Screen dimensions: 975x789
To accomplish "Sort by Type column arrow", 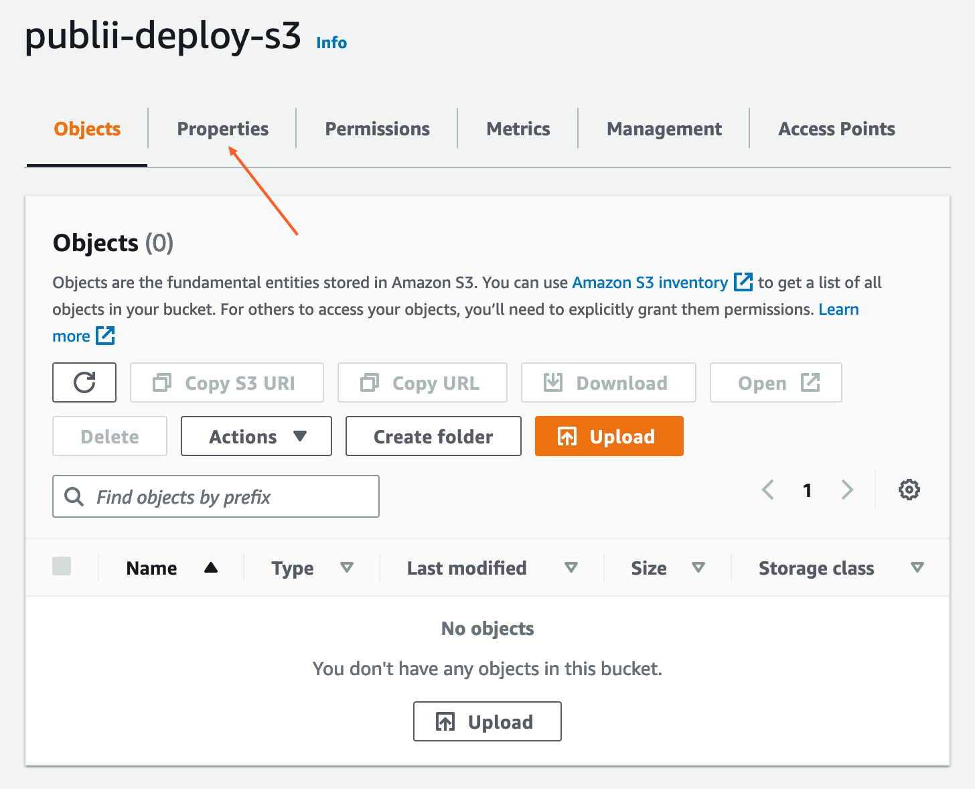I will tap(347, 568).
